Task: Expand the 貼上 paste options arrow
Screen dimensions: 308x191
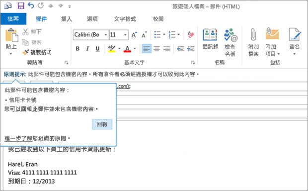Action: tap(11, 54)
